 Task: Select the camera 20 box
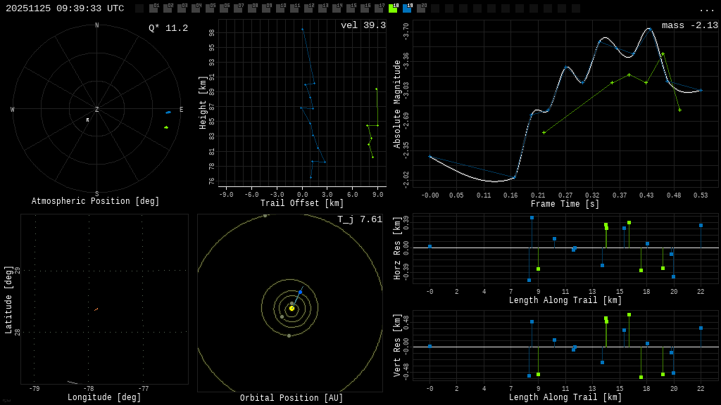tap(421, 8)
